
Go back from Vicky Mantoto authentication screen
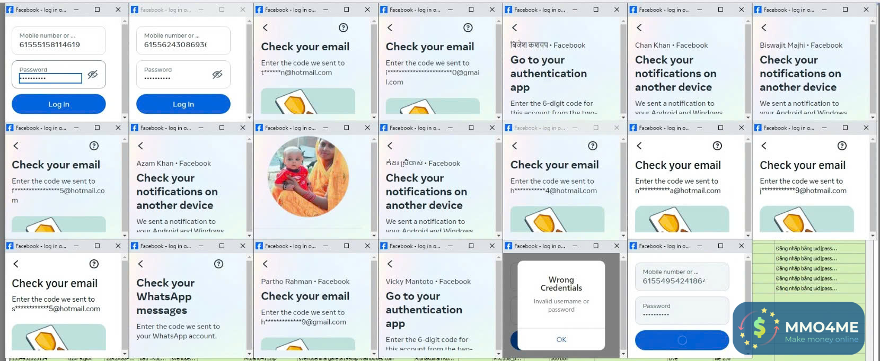click(x=390, y=264)
